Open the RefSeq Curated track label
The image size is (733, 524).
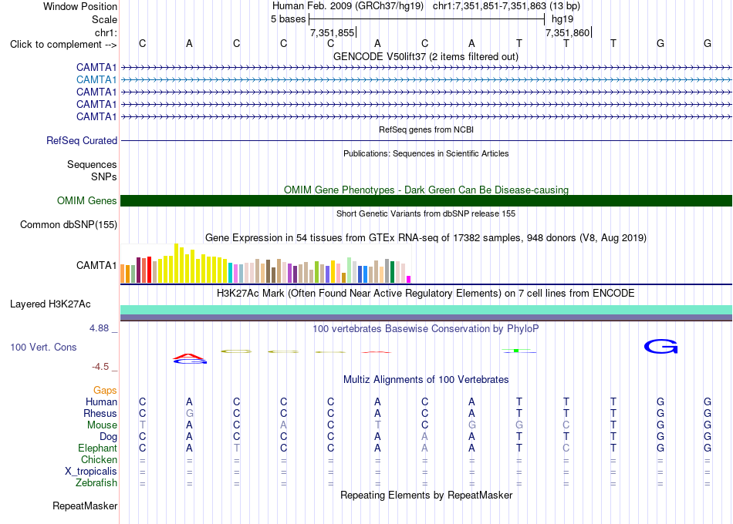click(x=82, y=140)
